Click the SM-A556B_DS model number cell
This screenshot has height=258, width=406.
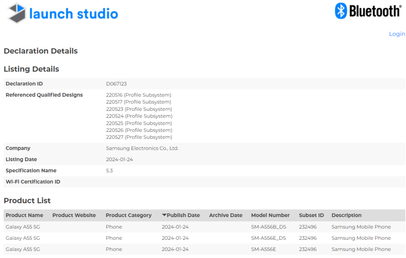pyautogui.click(x=268, y=227)
